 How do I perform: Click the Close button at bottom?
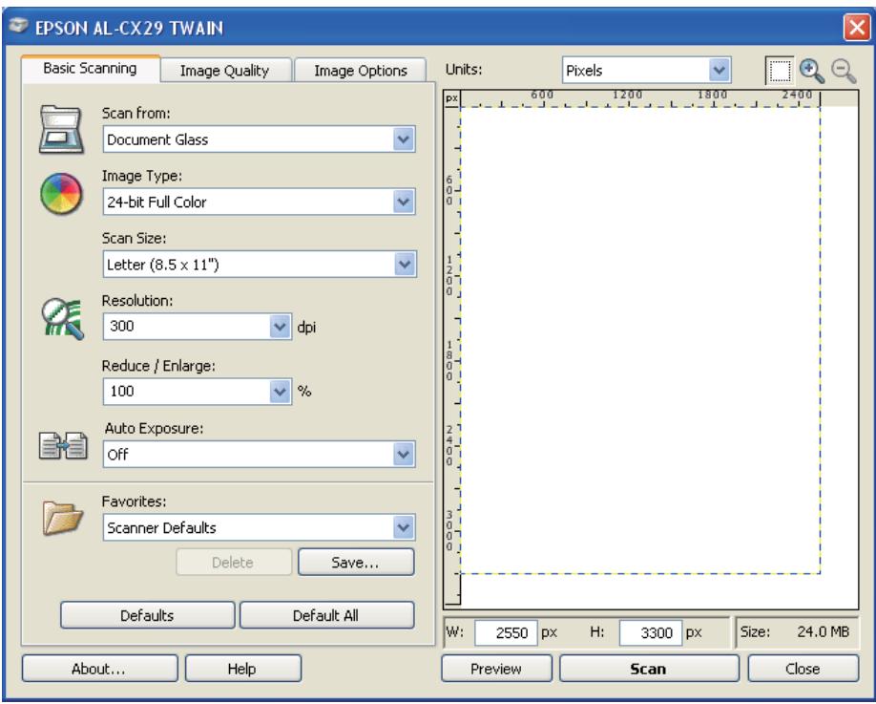[803, 669]
